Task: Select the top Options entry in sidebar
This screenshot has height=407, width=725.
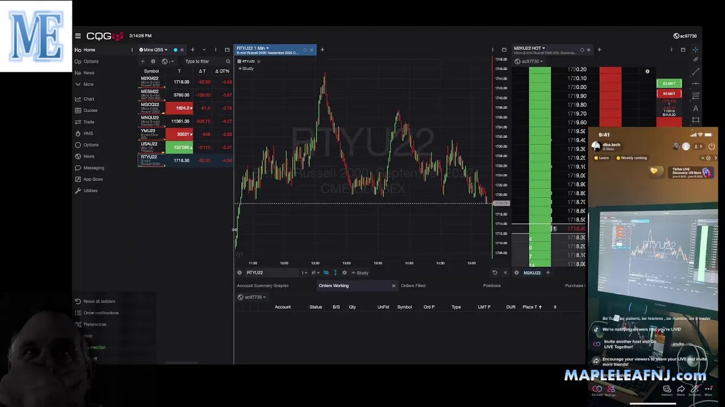Action: click(87, 61)
